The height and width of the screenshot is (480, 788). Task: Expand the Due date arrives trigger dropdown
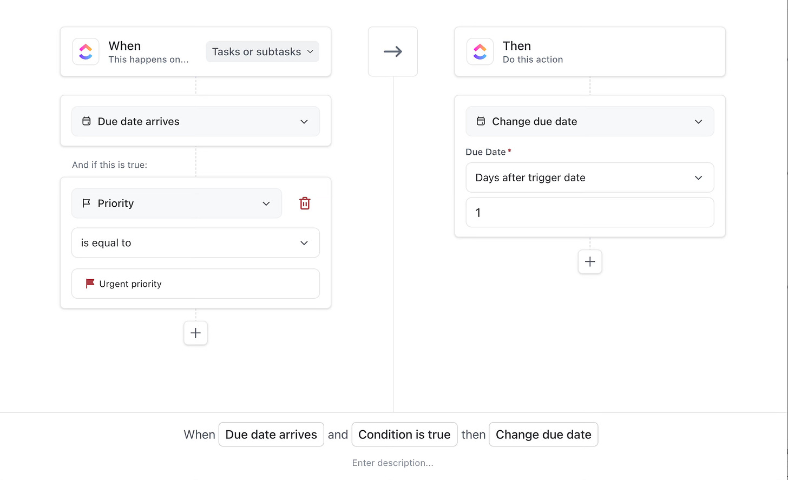pyautogui.click(x=304, y=121)
